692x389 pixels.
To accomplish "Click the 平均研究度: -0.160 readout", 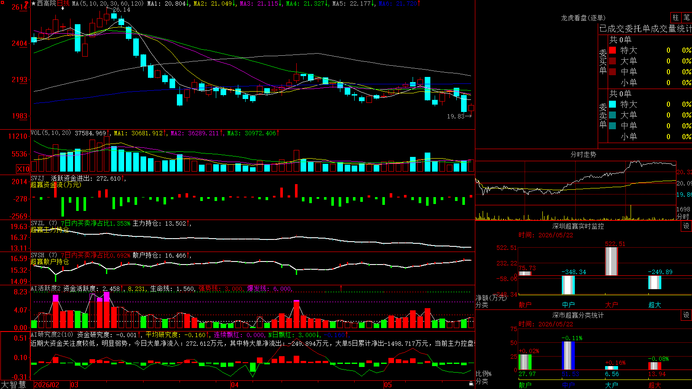I will point(176,335).
